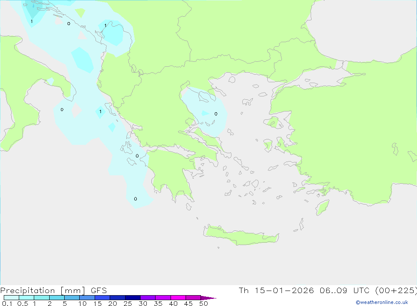Viewport: 417px width, 306px height.
Task: Click the 35–40 mm purple legend swatch
Action: tap(163, 298)
